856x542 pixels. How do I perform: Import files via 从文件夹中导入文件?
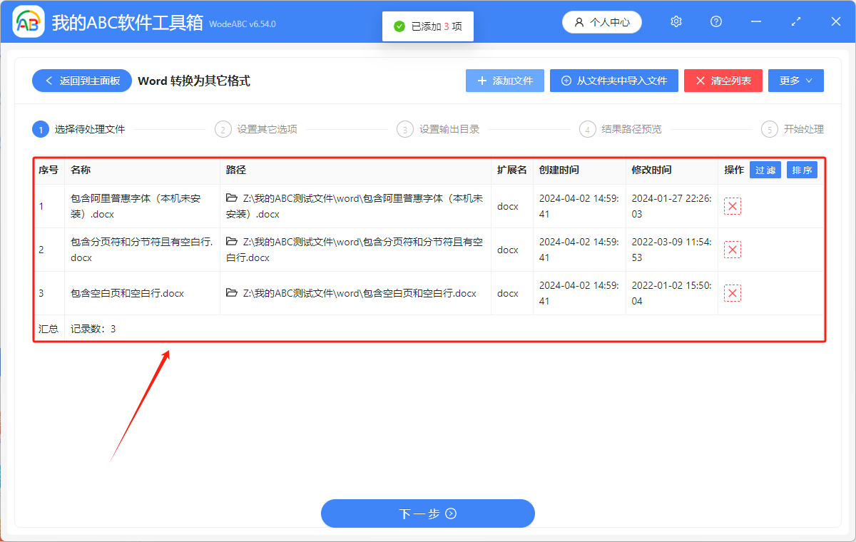pyautogui.click(x=613, y=81)
